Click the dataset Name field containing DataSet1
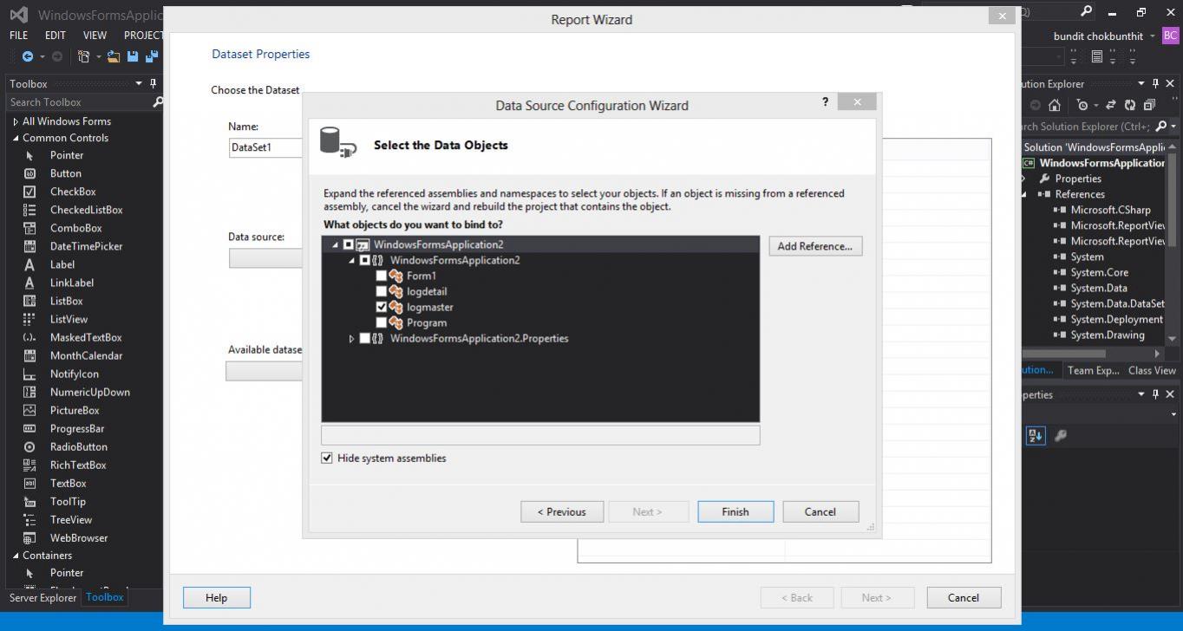This screenshot has height=631, width=1183. click(265, 147)
